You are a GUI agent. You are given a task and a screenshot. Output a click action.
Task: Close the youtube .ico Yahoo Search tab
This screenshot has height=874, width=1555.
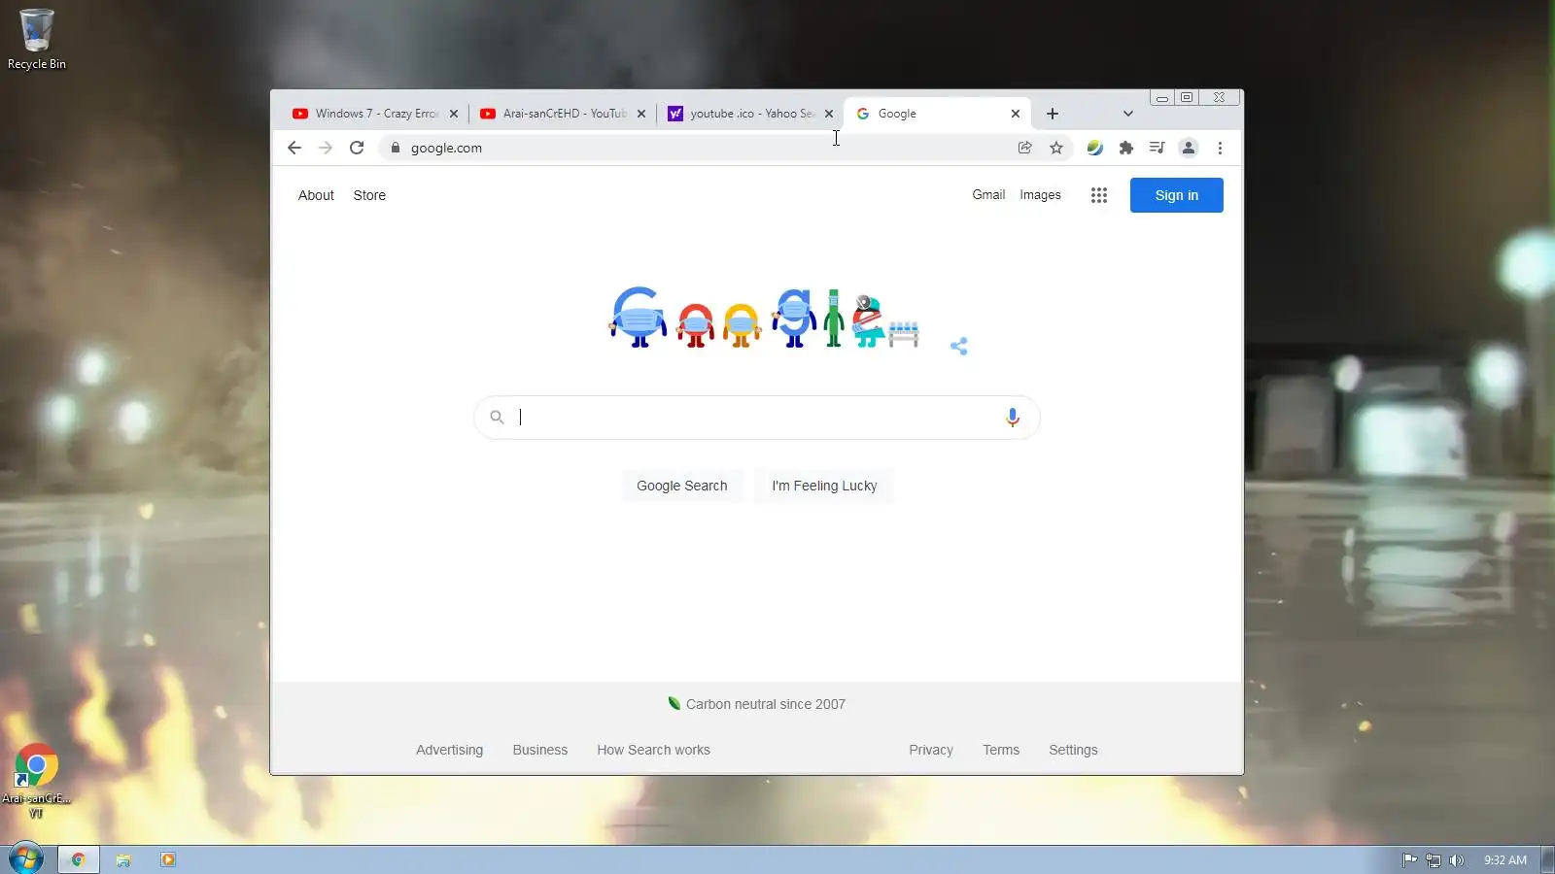[829, 114]
